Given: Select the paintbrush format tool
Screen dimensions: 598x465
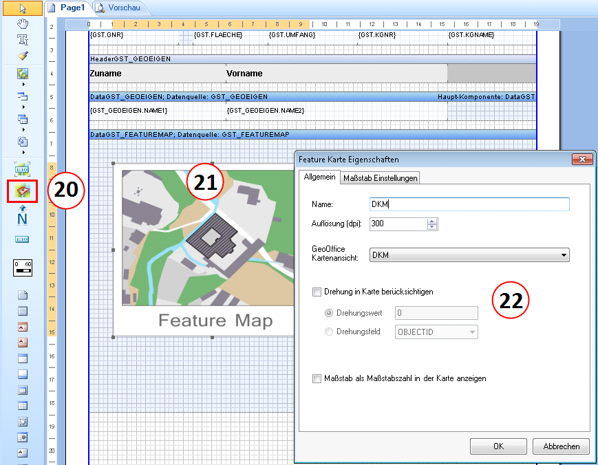Looking at the screenshot, I should pyautogui.click(x=23, y=54).
